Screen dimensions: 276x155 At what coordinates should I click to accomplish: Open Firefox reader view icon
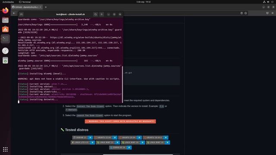241,13
